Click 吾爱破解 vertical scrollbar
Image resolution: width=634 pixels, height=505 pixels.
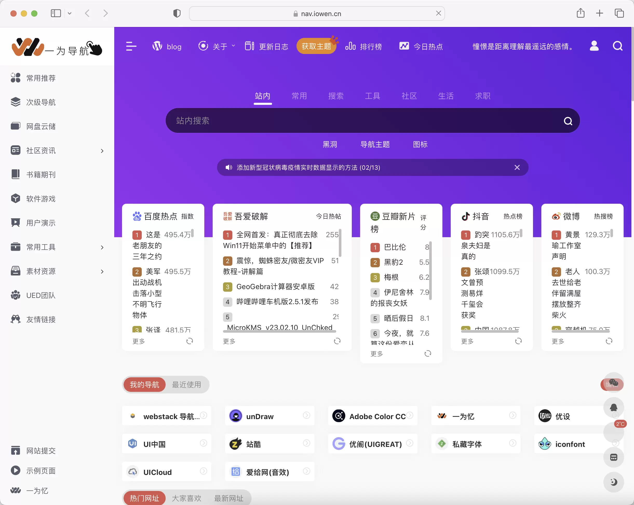(x=340, y=243)
